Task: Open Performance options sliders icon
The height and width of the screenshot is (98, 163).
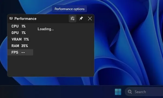Action: click(73, 19)
